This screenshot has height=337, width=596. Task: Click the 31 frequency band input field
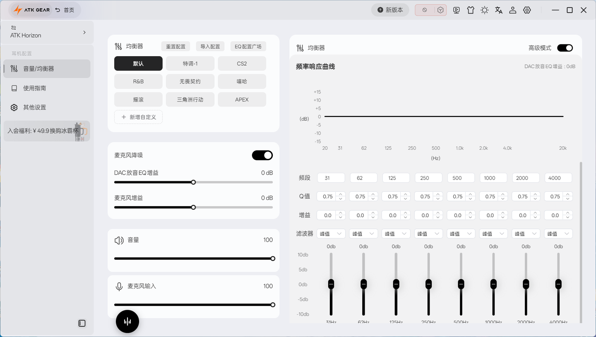pos(331,178)
